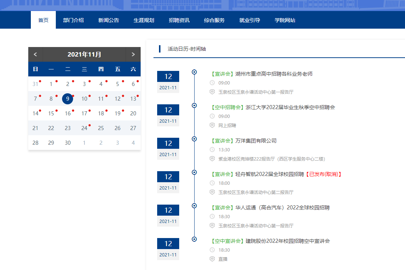Go to previous month in calendar
This screenshot has height=270, width=405.
(x=35, y=54)
